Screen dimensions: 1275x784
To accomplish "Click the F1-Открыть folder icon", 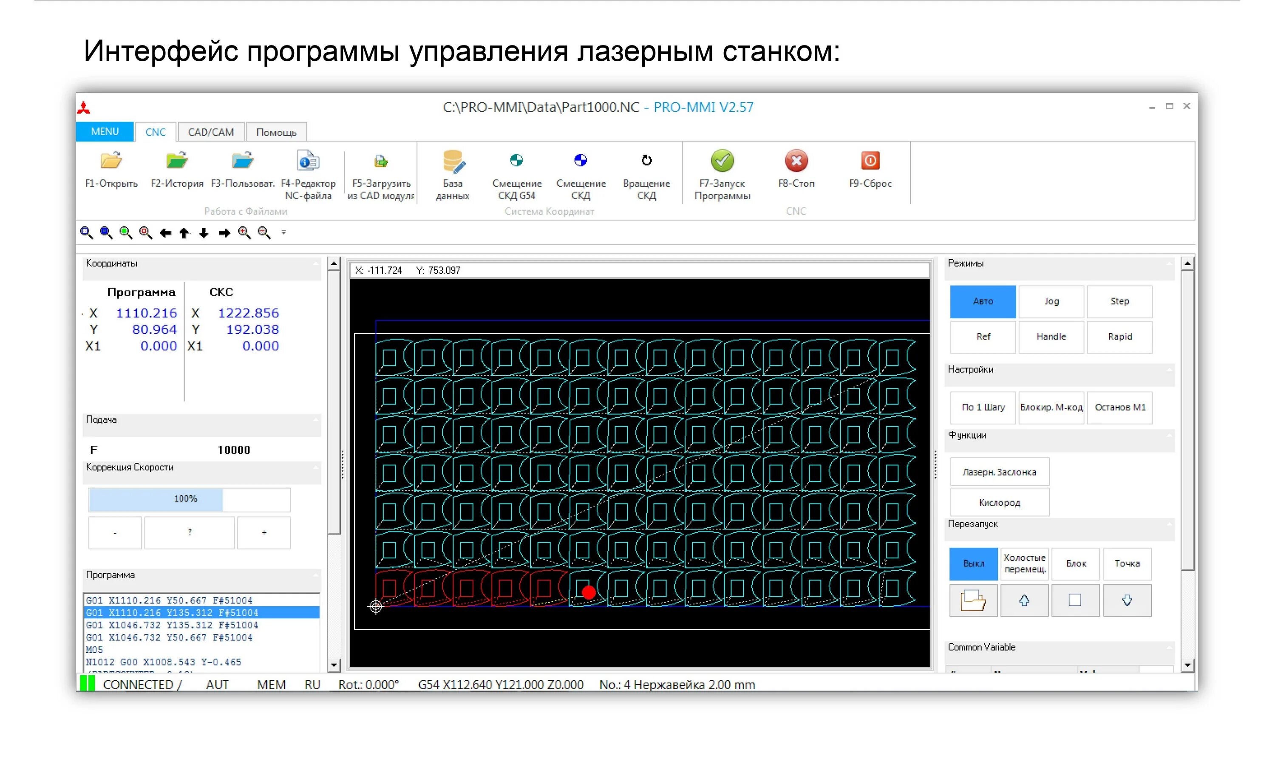I will coord(111,161).
